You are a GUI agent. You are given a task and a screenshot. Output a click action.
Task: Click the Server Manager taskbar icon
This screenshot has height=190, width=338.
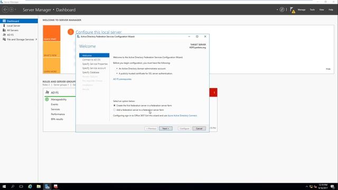(x=47, y=186)
